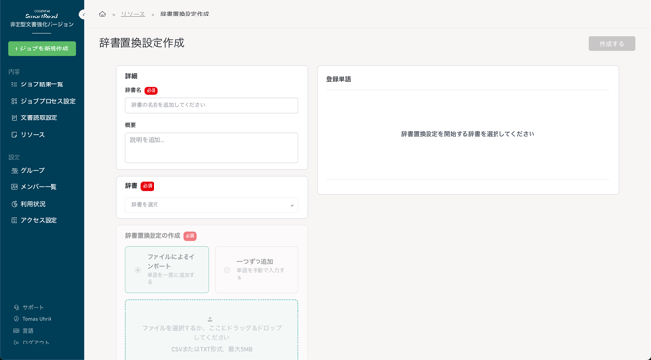651x360 pixels.
Task: Click the 登録単語 panel heading
Action: 339,79
